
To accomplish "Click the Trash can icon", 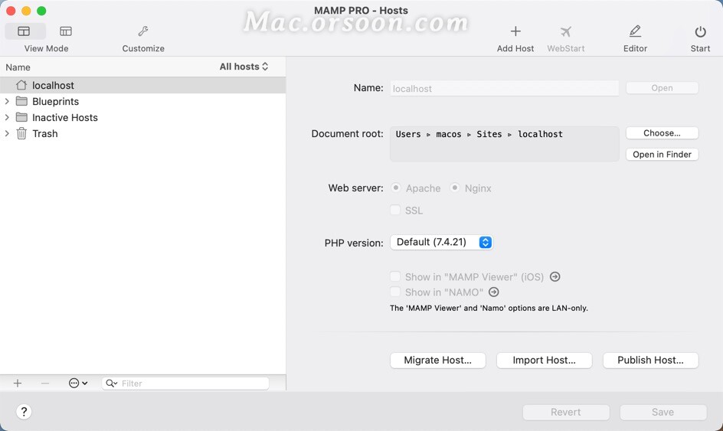I will click(x=21, y=134).
